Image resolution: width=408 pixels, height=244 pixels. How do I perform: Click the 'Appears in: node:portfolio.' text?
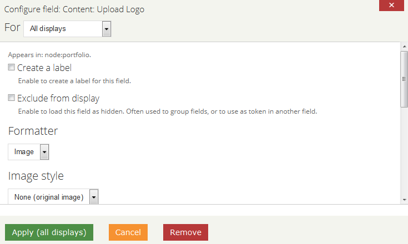[49, 55]
